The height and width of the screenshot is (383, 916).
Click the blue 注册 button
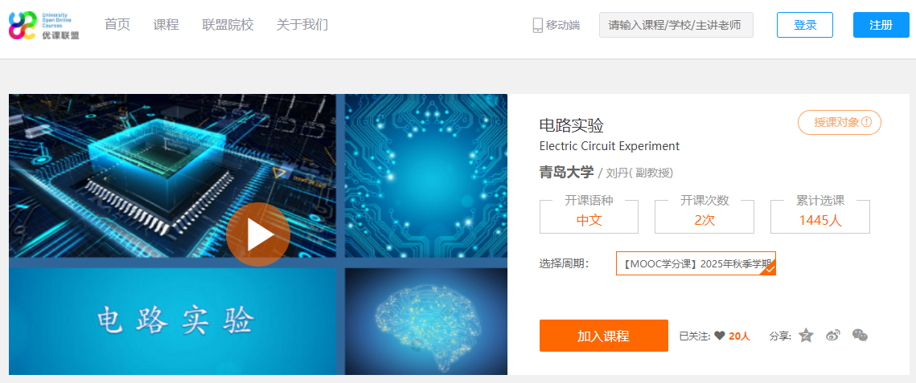pyautogui.click(x=881, y=25)
